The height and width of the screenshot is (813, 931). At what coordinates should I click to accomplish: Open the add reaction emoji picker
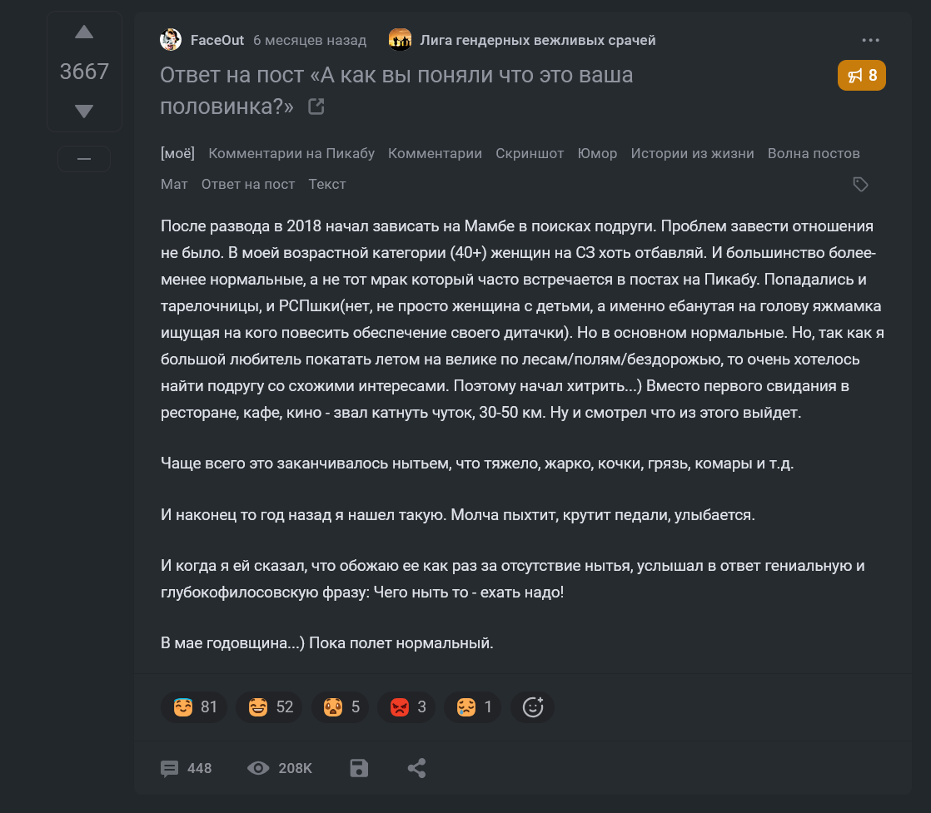(532, 707)
